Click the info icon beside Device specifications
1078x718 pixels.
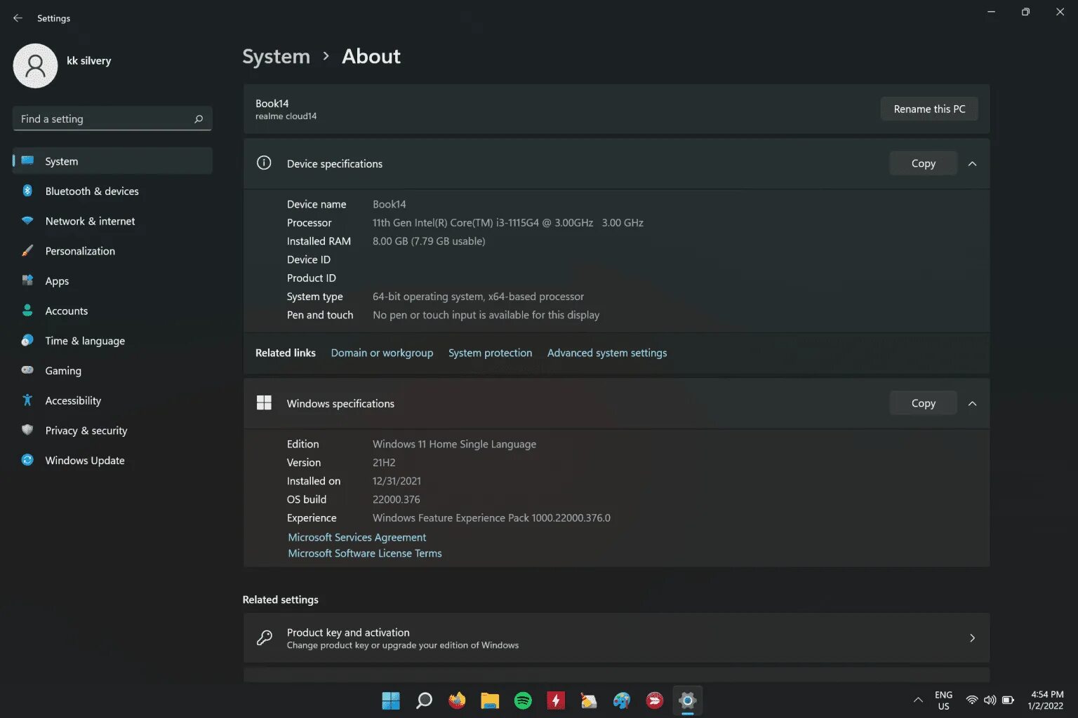click(x=264, y=163)
